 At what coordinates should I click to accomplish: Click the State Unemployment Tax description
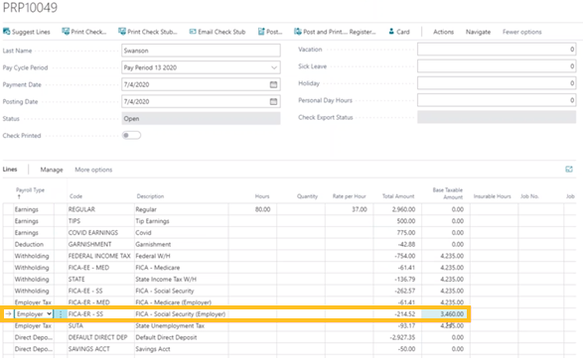182,325
